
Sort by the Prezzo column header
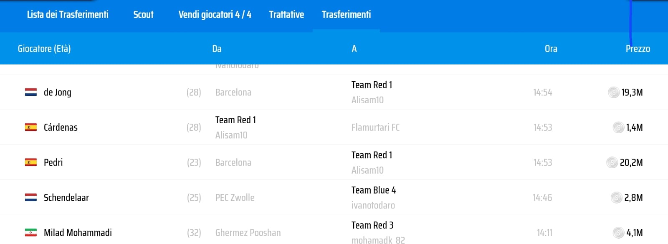[x=638, y=49]
